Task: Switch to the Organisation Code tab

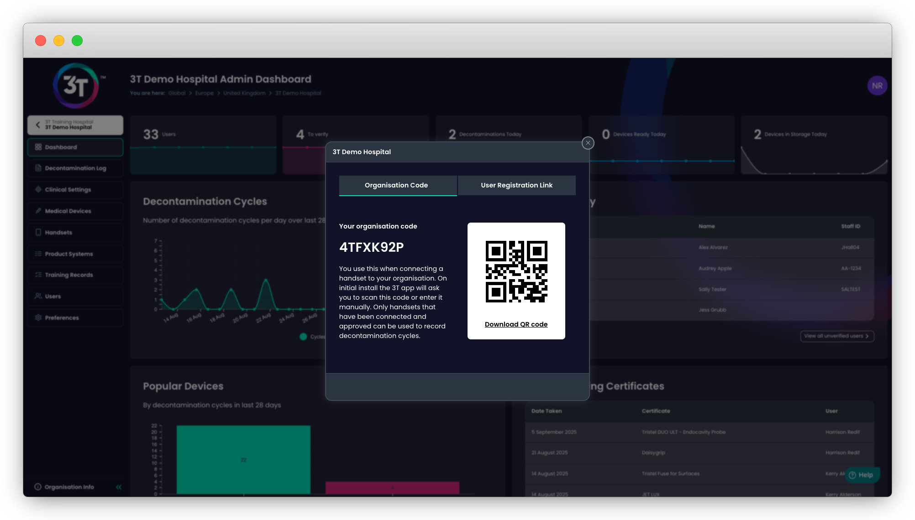Action: click(398, 186)
